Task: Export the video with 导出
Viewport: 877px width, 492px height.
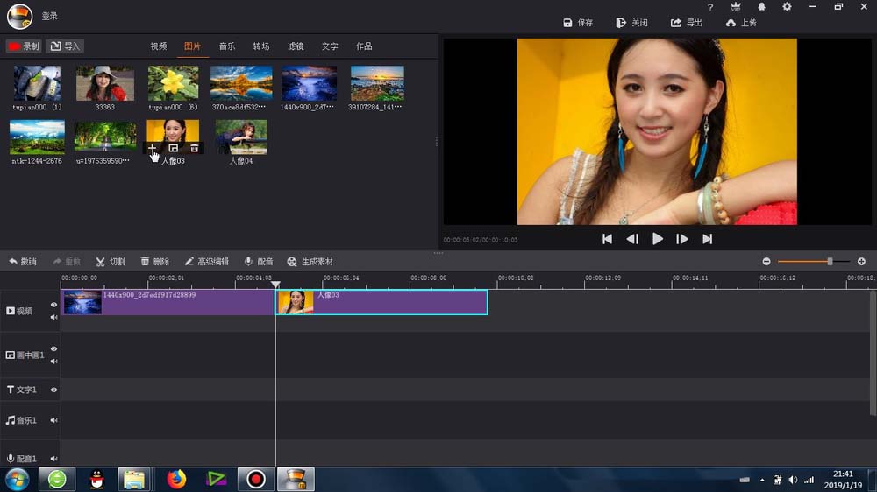Action: [687, 23]
